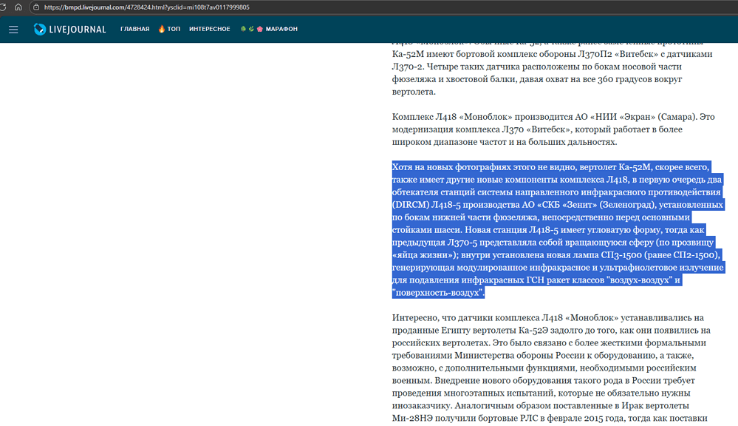Image resolution: width=738 pixels, height=426 pixels.
Task: Select ИНТЕРЕСНОЕ in the top navigation
Action: (x=209, y=30)
